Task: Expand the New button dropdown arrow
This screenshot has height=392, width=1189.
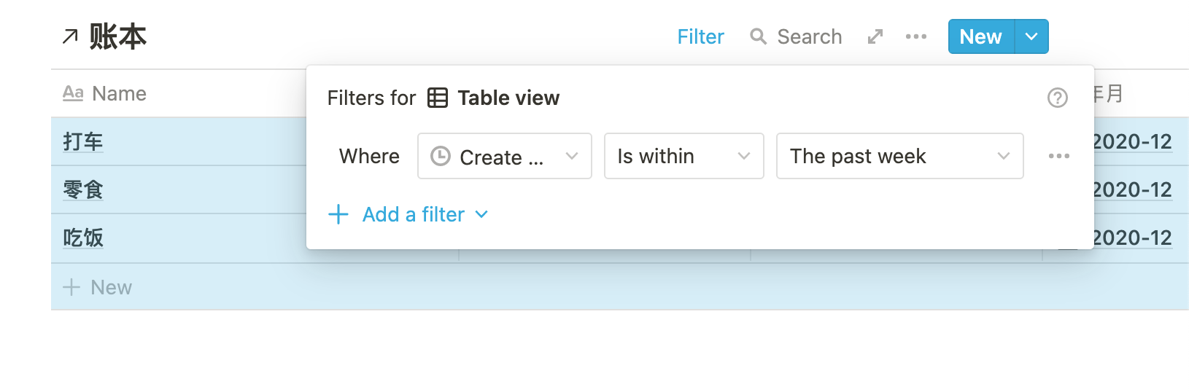Action: pos(1031,36)
